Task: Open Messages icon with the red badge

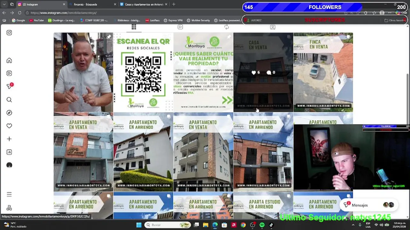Action: point(10,86)
